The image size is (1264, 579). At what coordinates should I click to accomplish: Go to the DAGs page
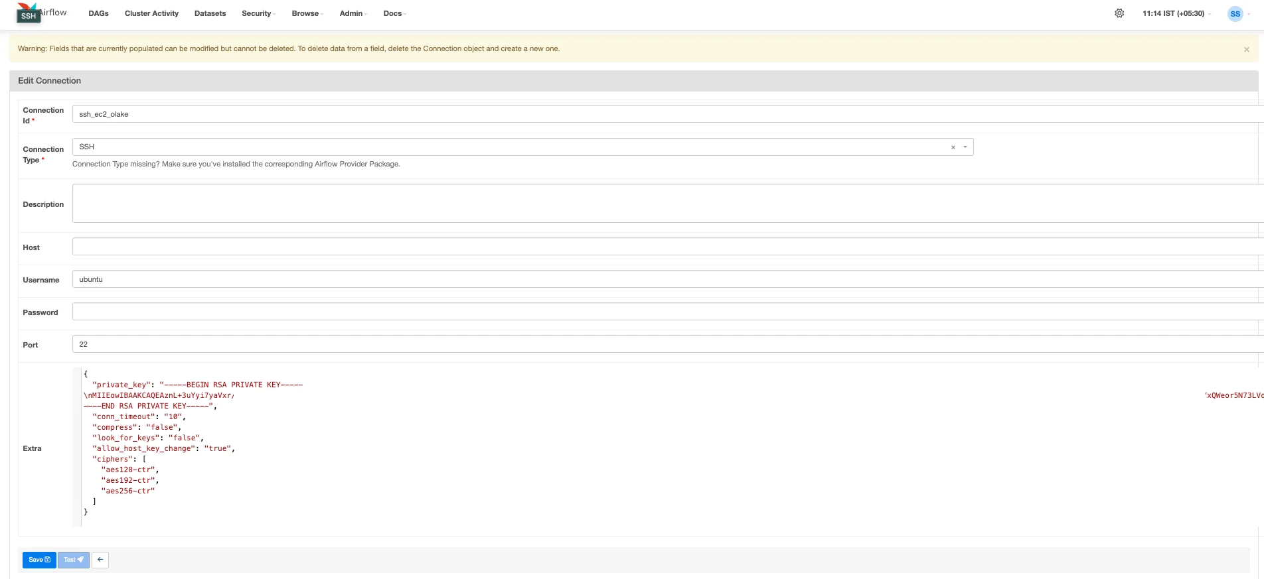coord(98,13)
